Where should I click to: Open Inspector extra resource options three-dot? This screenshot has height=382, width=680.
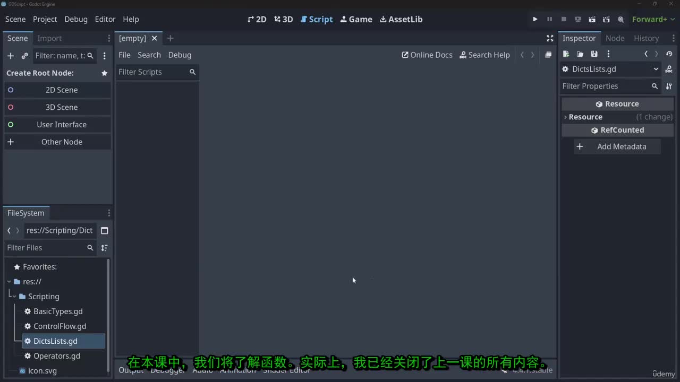[608, 54]
